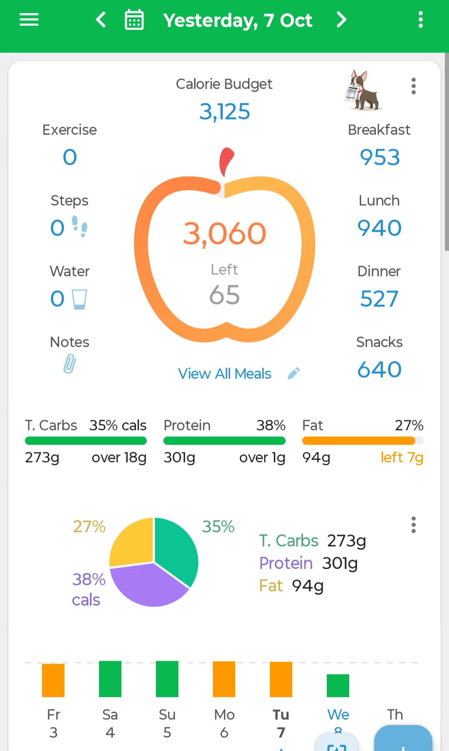Open the macro pie chart three-dot options
Viewport: 449px width, 751px height.
[x=413, y=525]
